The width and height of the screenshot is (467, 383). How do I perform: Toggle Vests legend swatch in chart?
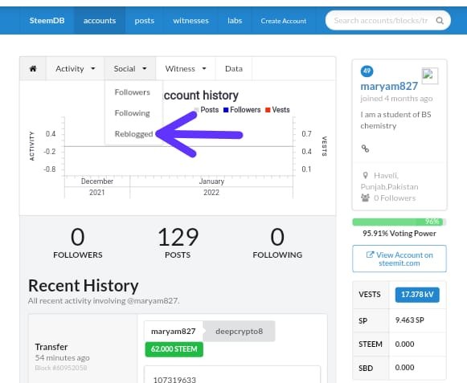click(268, 110)
